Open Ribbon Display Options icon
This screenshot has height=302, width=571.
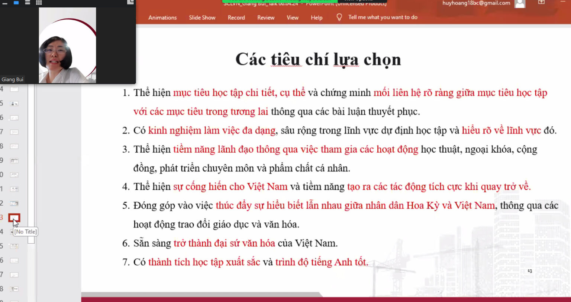coord(541,3)
